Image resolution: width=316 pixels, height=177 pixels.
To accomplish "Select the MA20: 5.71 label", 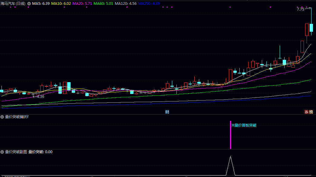I will 82,4.
